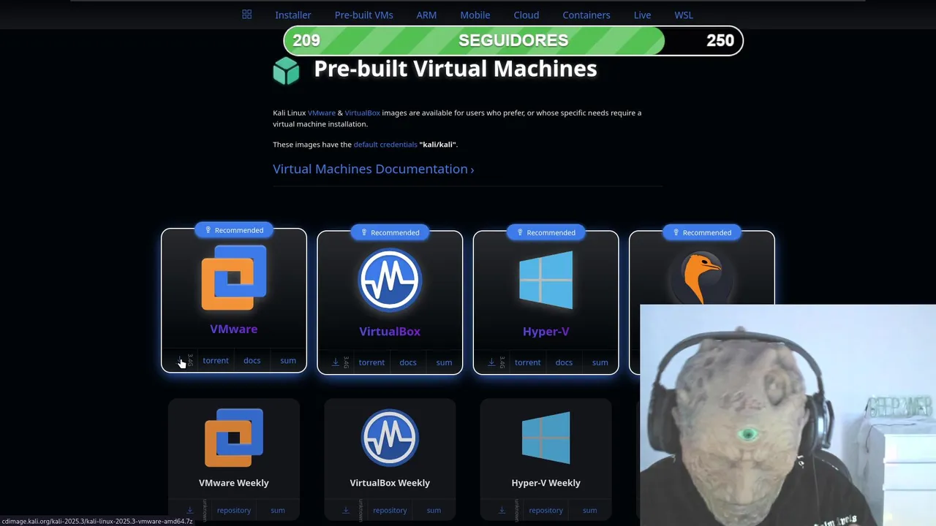The width and height of the screenshot is (936, 526).
Task: Open the WSL nav tab
Action: [x=684, y=15]
